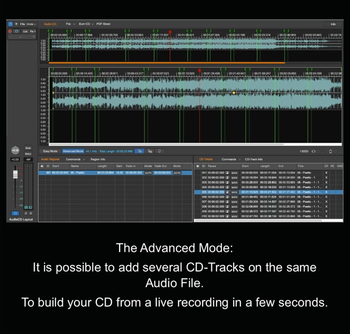350x334 pixels.
Task: Click the red record icon in the track header
Action: click(10, 31)
